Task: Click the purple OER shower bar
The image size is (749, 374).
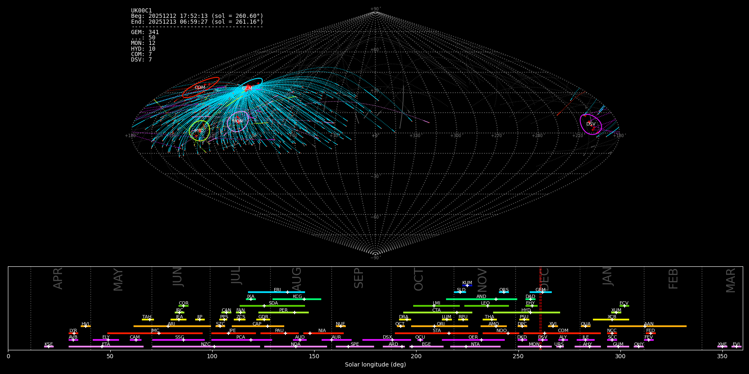Action: tap(473, 340)
